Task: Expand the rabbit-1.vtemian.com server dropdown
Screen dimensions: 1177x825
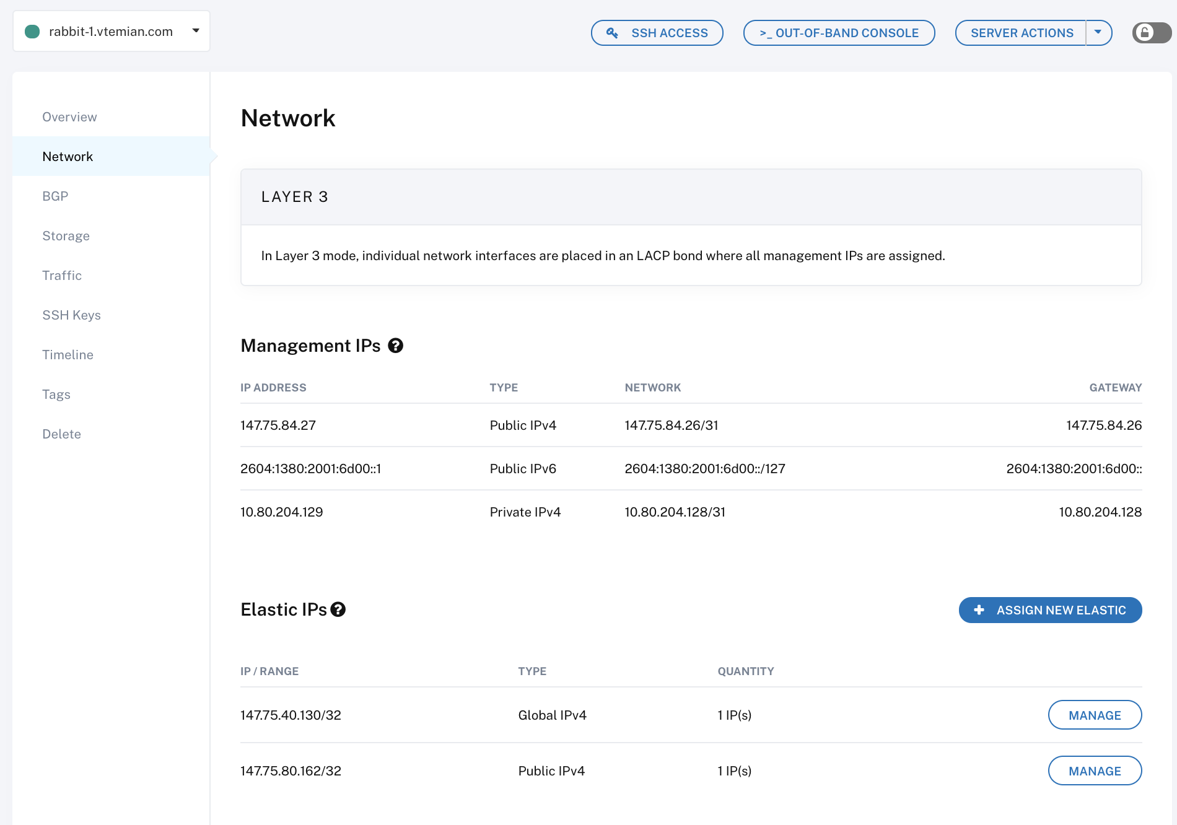Action: pos(196,30)
